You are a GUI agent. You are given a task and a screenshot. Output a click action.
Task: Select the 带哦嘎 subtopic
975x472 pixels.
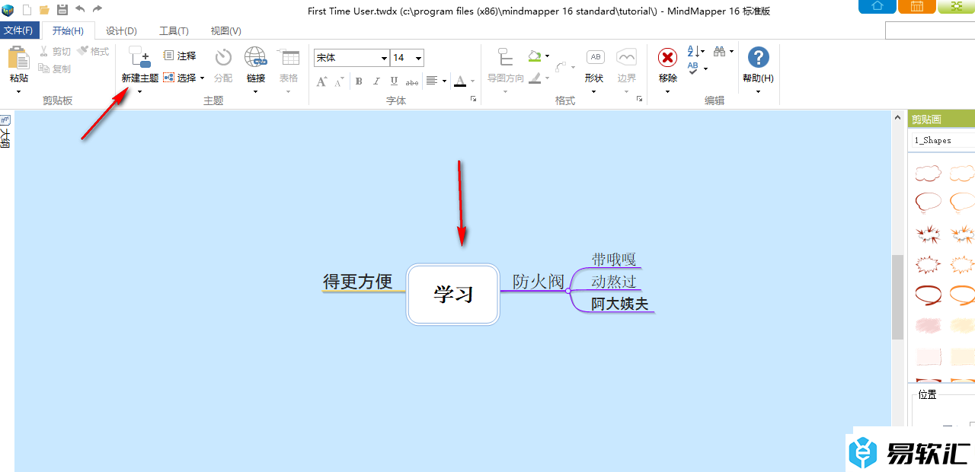click(614, 259)
